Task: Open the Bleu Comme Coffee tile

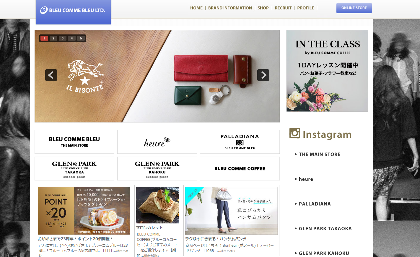Action: (240, 168)
